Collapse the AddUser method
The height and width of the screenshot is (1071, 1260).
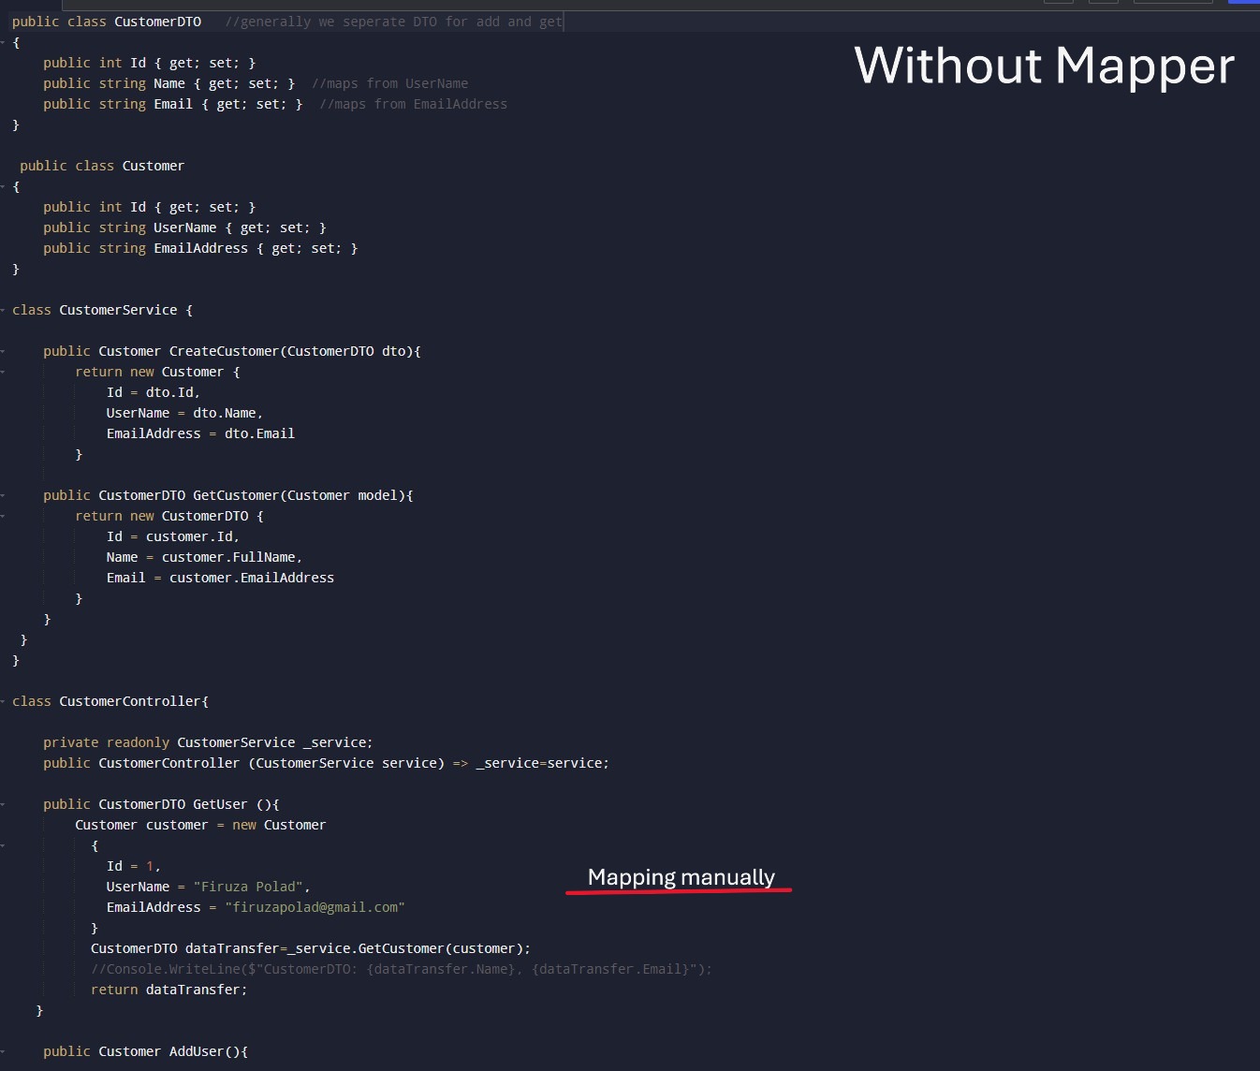tap(4, 1051)
